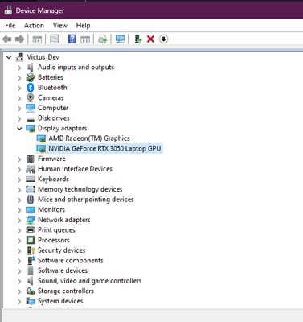Click the Network adapters icon

pyautogui.click(x=31, y=220)
